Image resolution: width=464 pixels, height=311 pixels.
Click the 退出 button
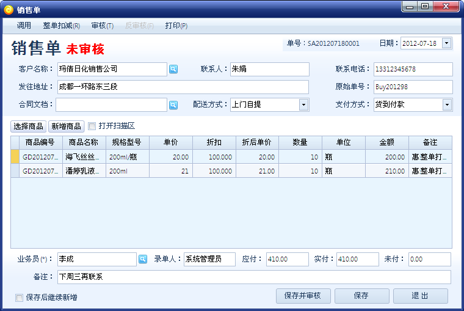coord(420,296)
